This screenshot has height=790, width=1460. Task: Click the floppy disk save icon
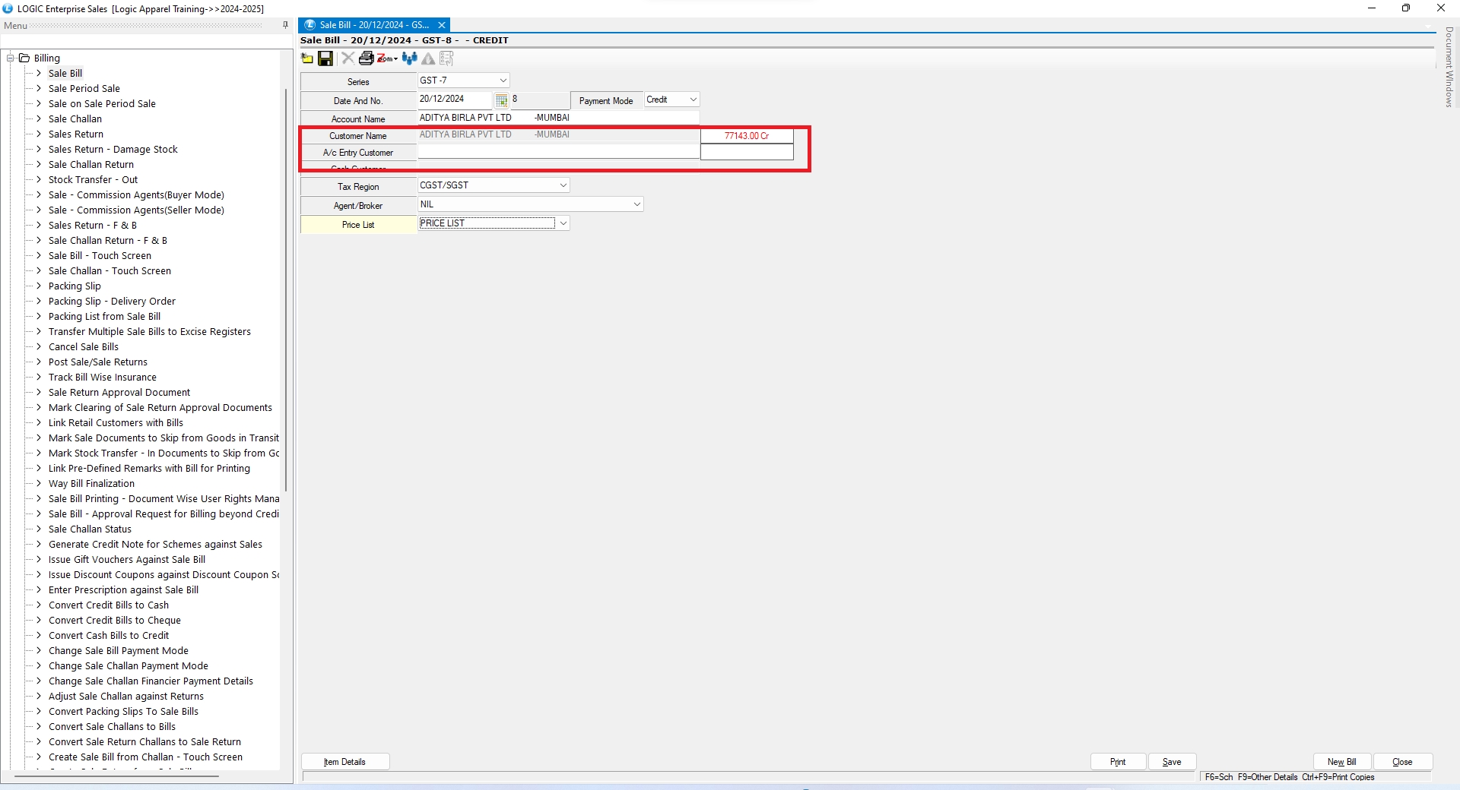point(325,58)
